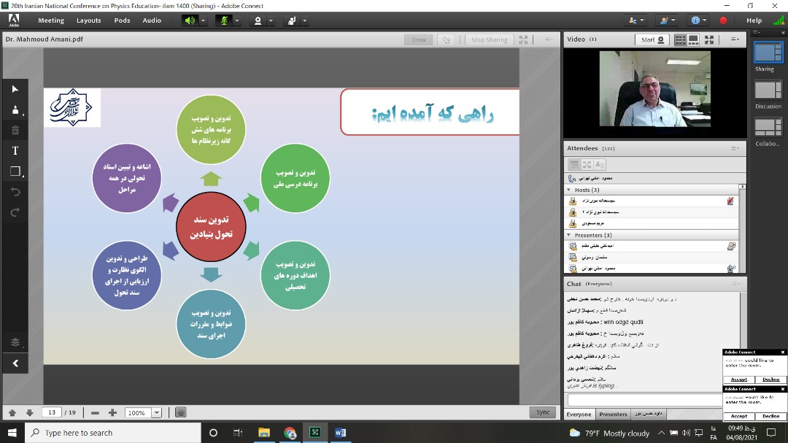Open the Layouts menu

pos(89,20)
